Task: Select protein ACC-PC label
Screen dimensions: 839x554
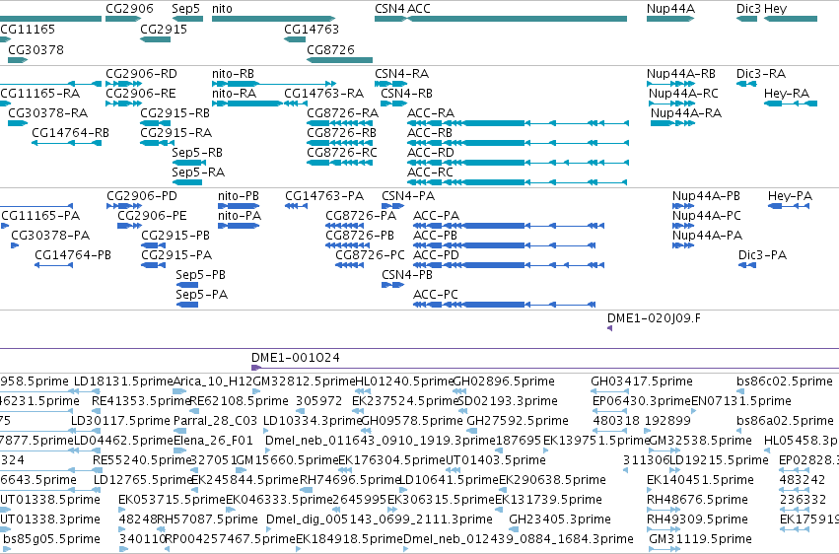Action: click(x=436, y=294)
